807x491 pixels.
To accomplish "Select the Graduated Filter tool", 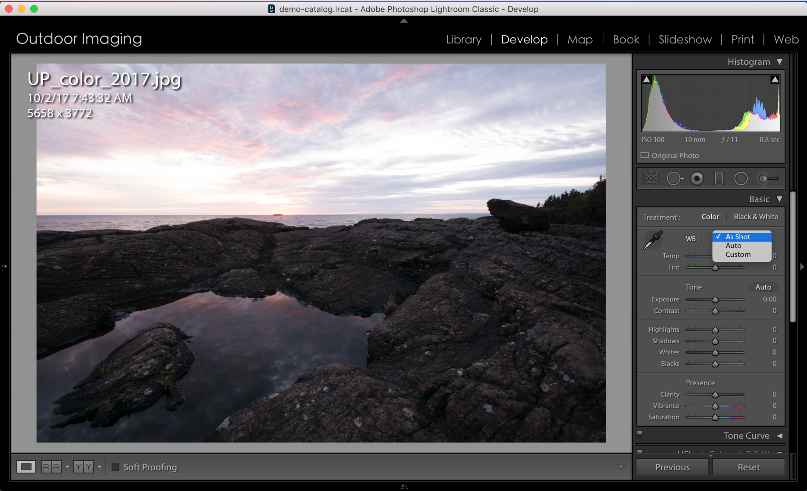I will (x=719, y=179).
